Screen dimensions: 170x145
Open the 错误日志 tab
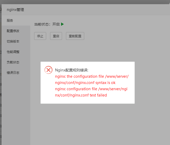16,72
